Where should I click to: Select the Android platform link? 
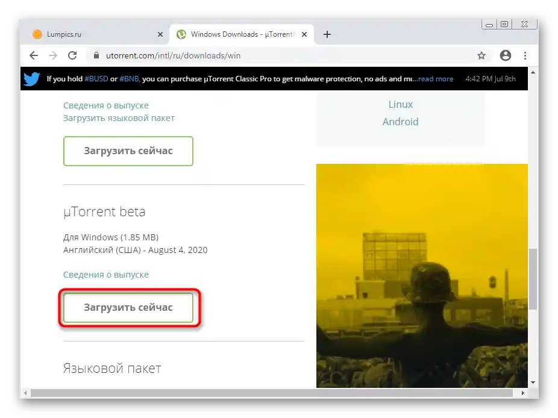pyautogui.click(x=400, y=122)
